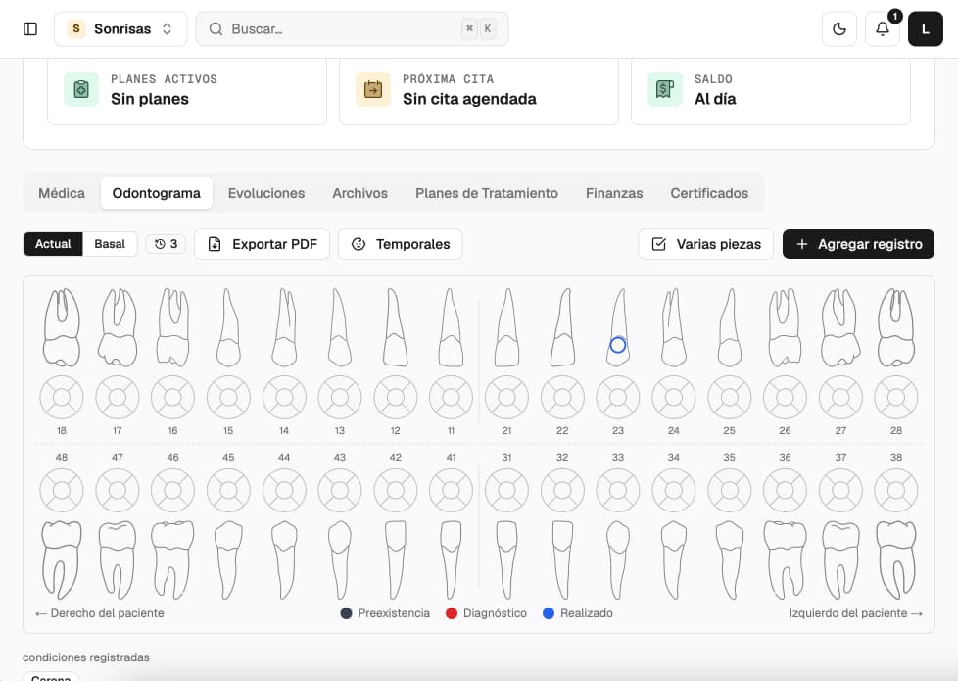Focus the Buscar search field
The image size is (958, 681).
pyautogui.click(x=352, y=28)
